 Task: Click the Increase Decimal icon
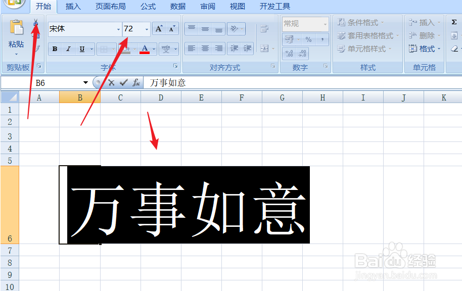pyautogui.click(x=288, y=53)
